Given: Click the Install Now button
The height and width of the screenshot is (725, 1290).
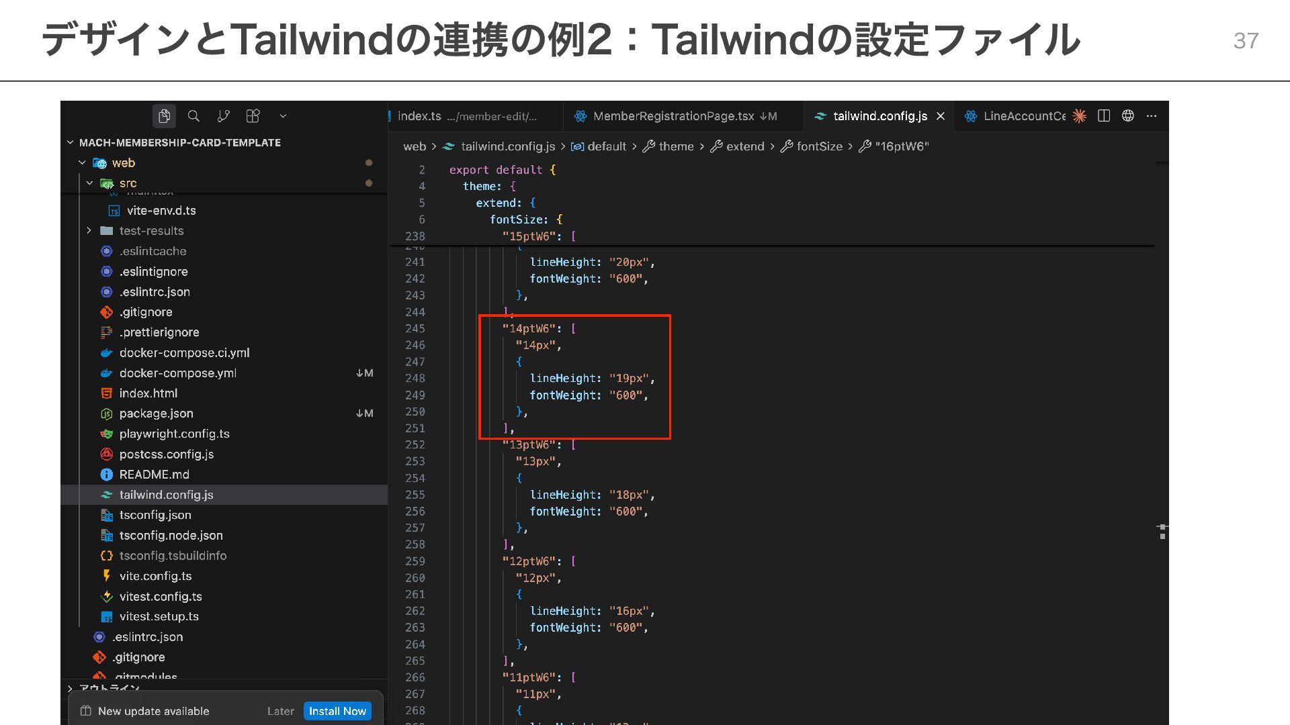Looking at the screenshot, I should (337, 711).
